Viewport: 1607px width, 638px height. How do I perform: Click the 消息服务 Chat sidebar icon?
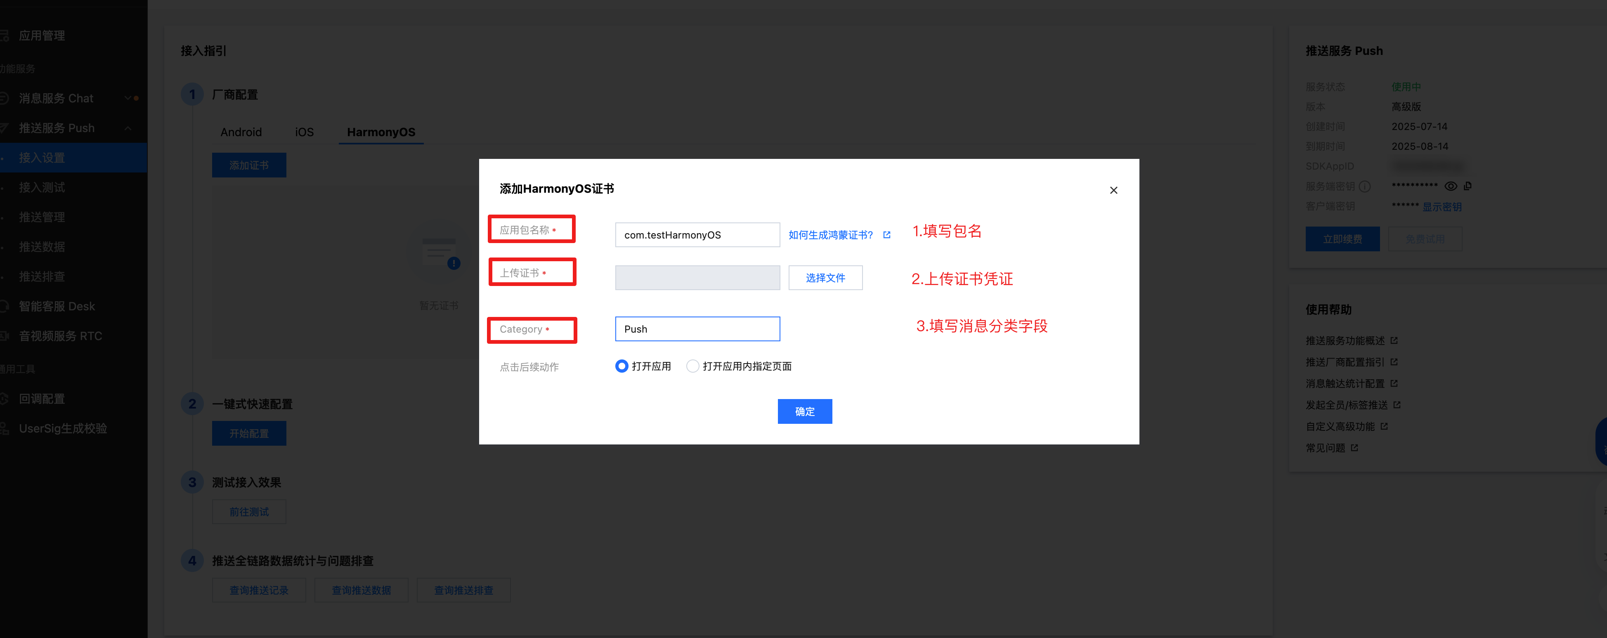[4, 98]
